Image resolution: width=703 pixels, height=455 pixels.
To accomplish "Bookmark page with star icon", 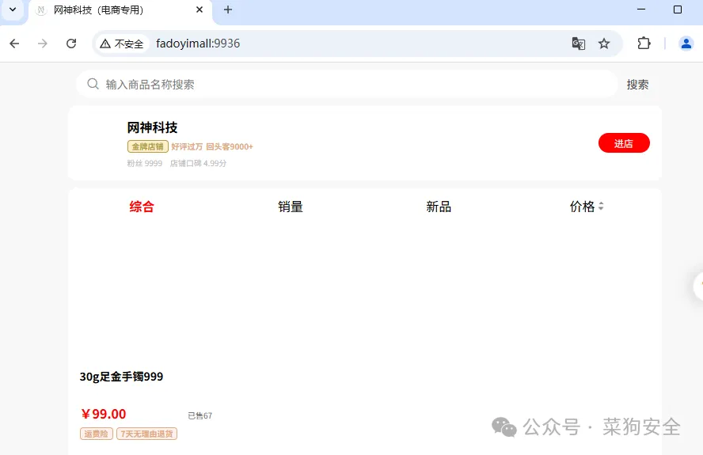I will (x=604, y=44).
